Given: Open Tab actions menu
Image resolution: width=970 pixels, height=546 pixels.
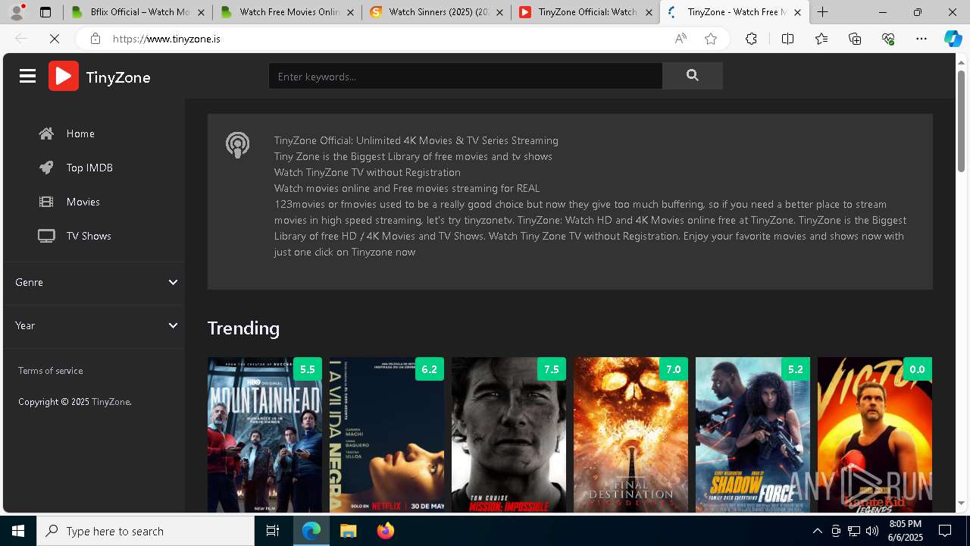Looking at the screenshot, I should pos(45,12).
